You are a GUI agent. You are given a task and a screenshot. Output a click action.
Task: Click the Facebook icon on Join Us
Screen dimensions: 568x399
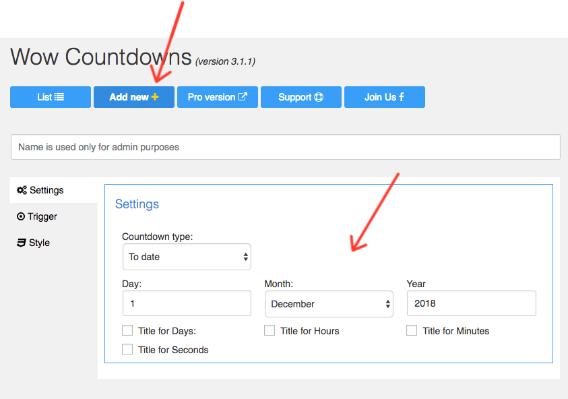(402, 97)
